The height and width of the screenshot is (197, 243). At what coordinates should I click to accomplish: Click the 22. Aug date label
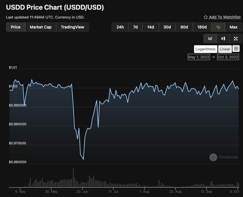175,192
